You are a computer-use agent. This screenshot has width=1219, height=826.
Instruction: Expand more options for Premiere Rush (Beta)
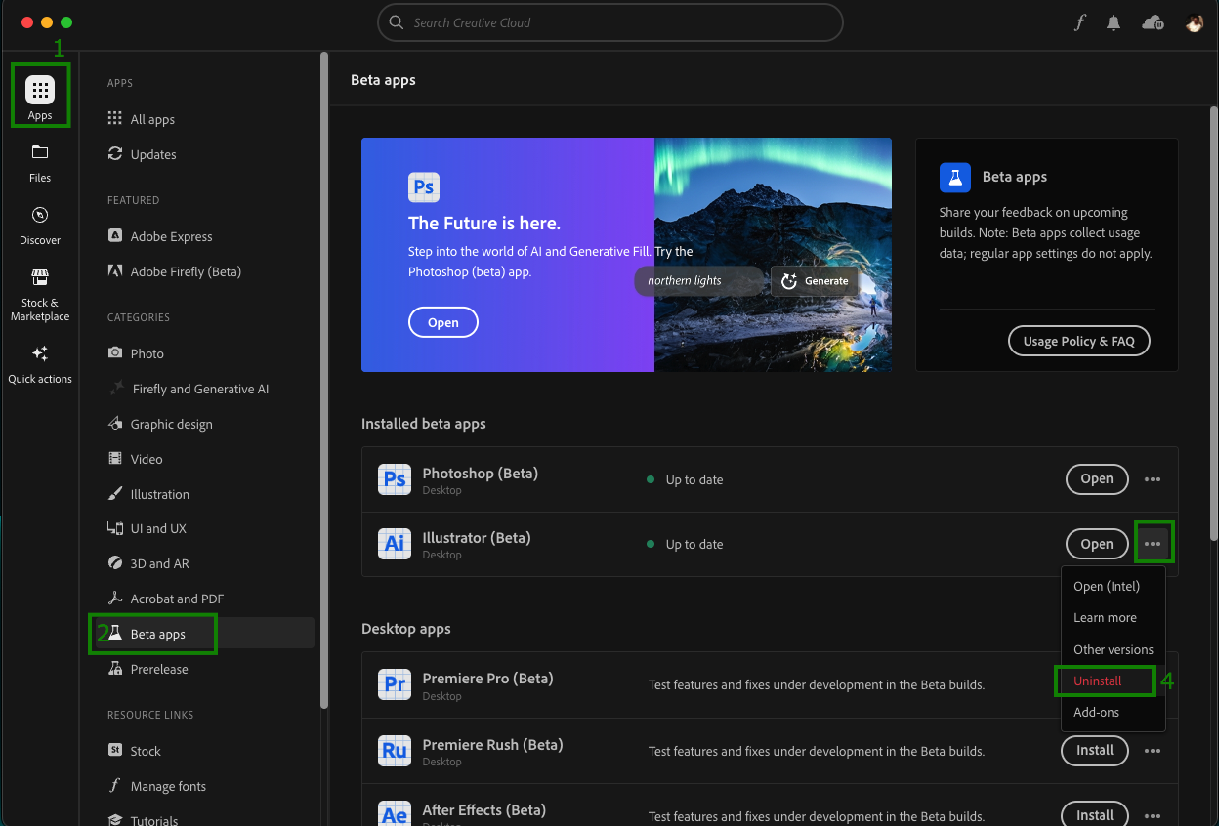pos(1153,751)
